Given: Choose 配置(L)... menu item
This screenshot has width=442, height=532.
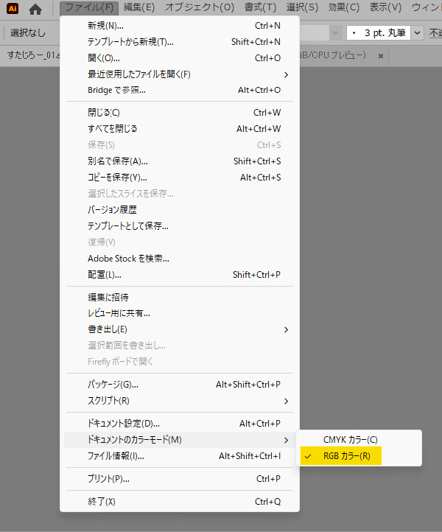Looking at the screenshot, I should point(180,275).
